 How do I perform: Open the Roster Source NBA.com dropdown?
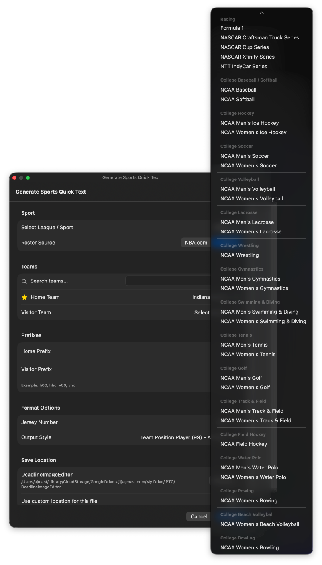tap(196, 243)
